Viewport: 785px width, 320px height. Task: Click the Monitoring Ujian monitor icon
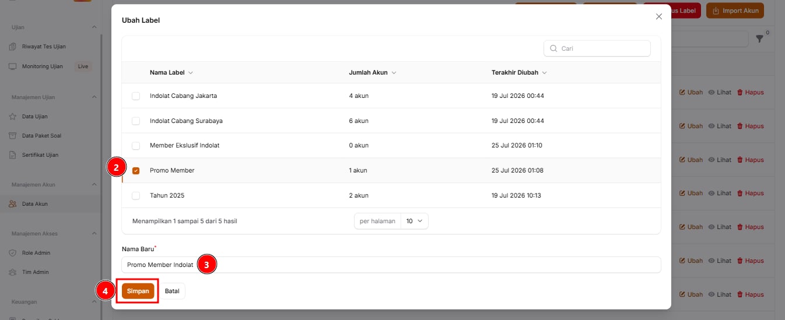tap(12, 66)
